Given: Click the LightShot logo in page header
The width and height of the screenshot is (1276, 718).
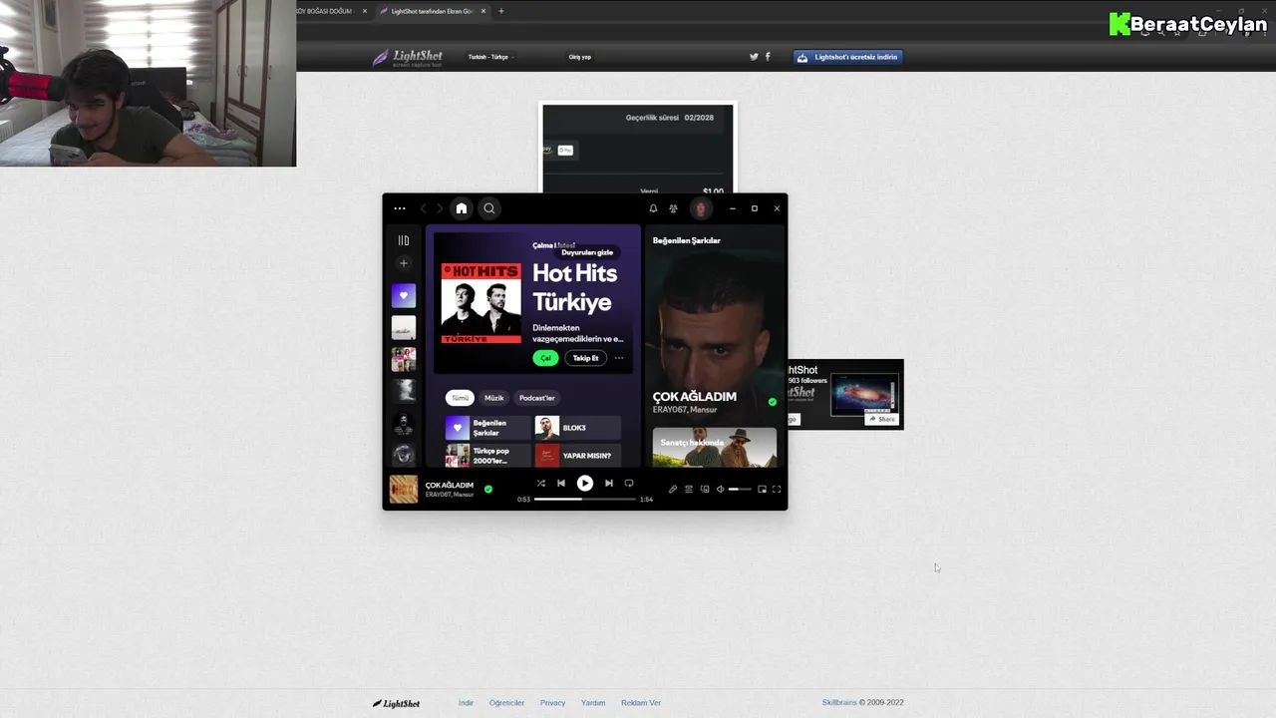Looking at the screenshot, I should click(408, 58).
